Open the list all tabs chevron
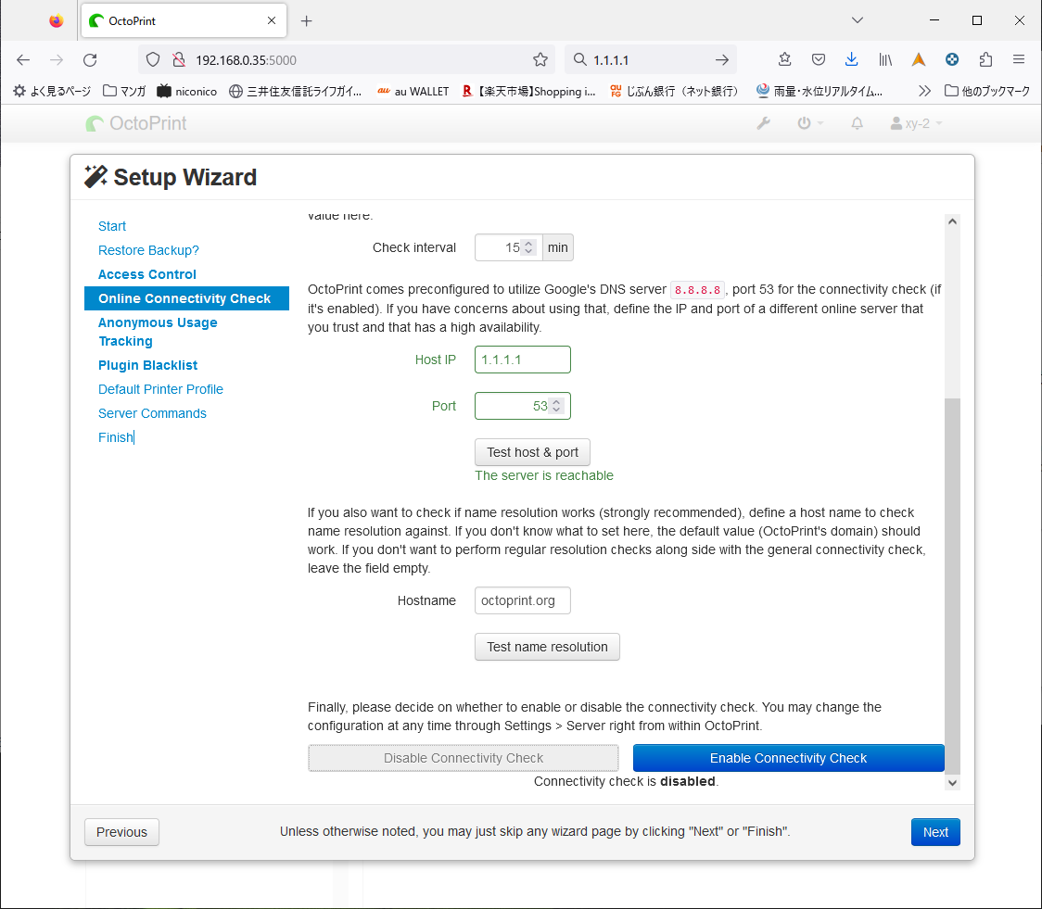The height and width of the screenshot is (909, 1042). coord(858,20)
